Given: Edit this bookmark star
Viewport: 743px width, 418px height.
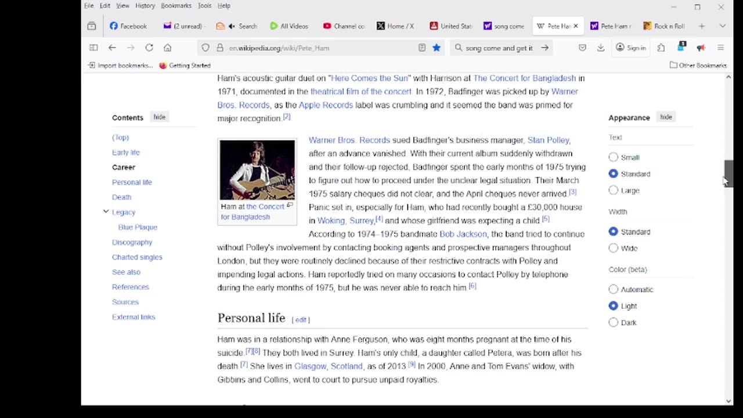Looking at the screenshot, I should [x=437, y=48].
